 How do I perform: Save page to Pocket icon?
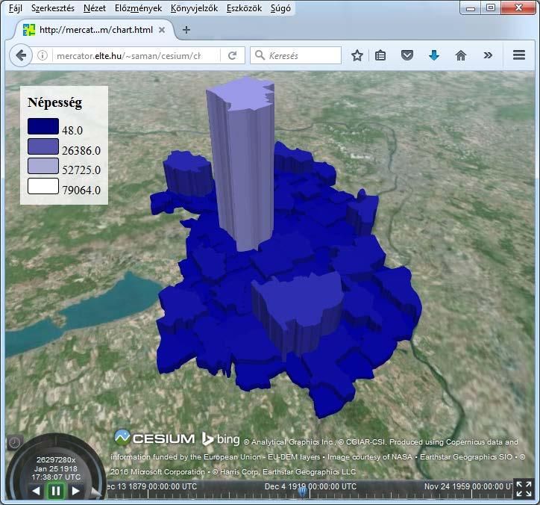pyautogui.click(x=407, y=55)
